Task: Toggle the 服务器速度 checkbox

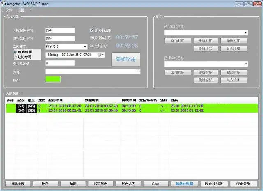Action: coord(92,30)
